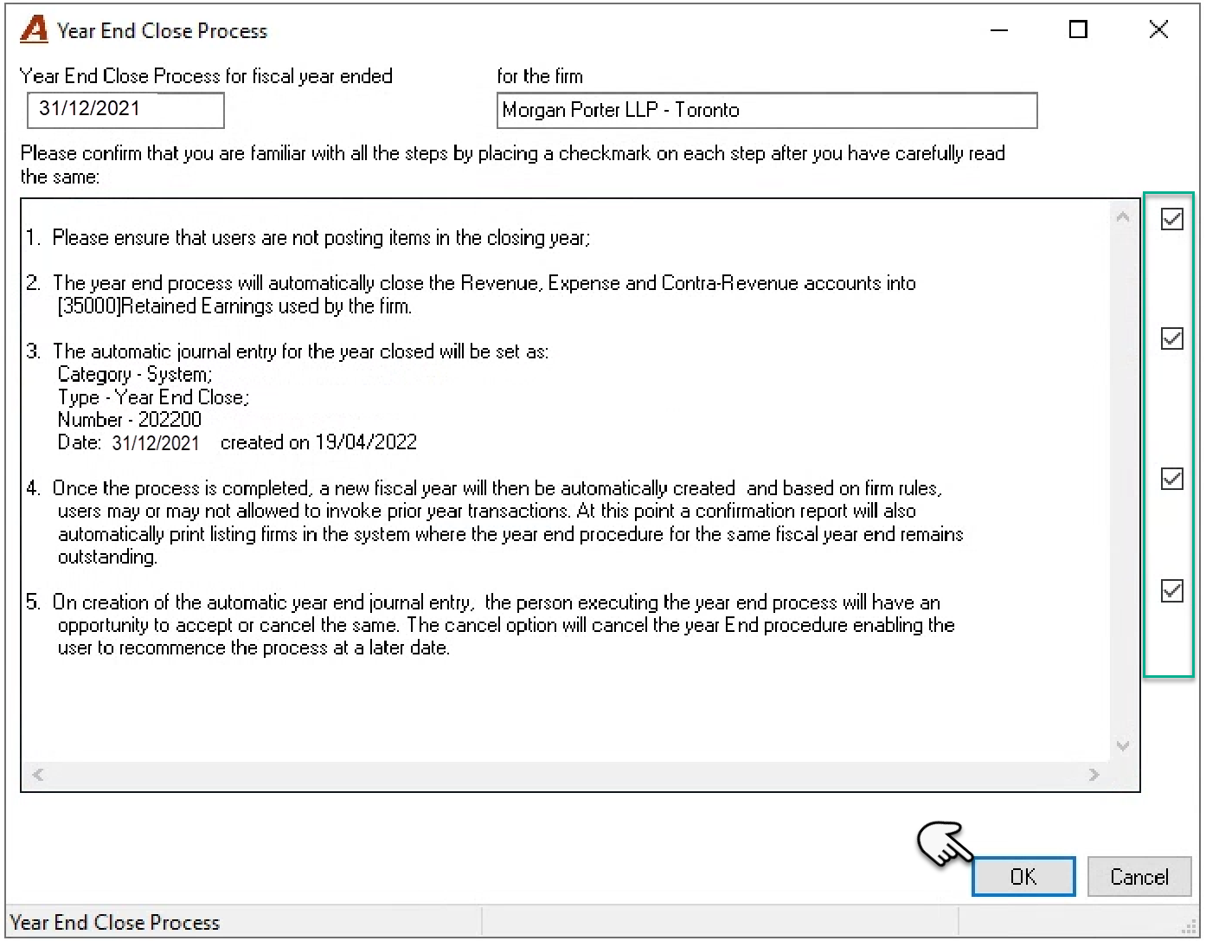This screenshot has width=1206, height=941.
Task: Click the vertical scrollbar down arrow
Action: click(1123, 745)
